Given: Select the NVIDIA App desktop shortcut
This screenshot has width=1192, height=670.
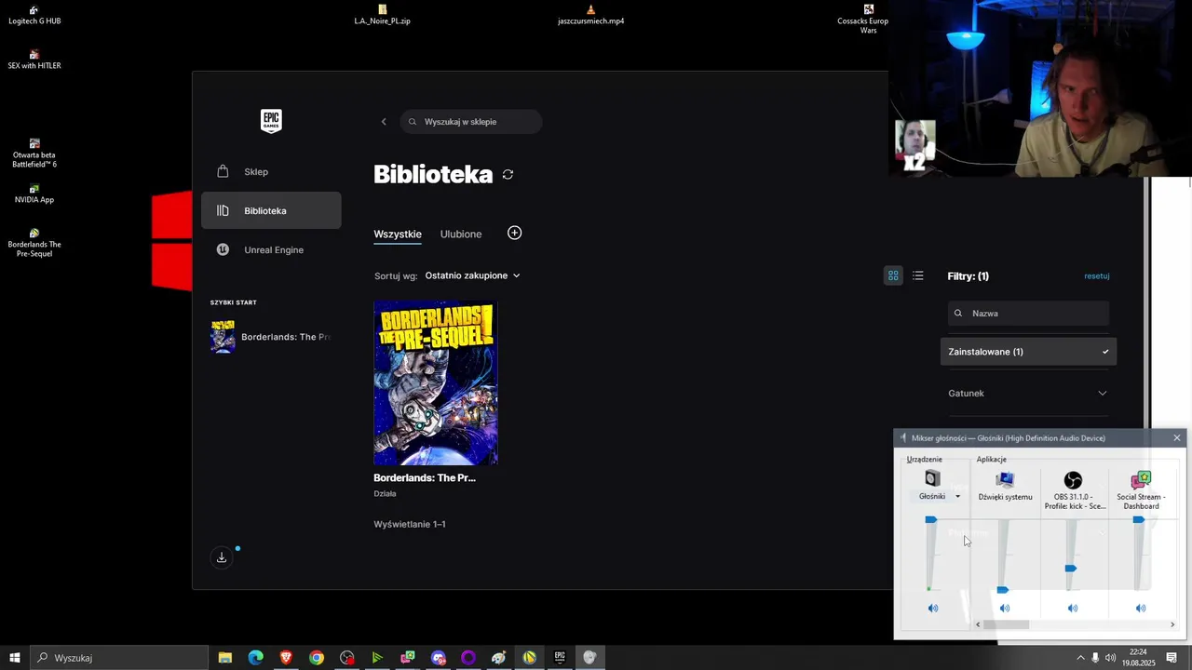Looking at the screenshot, I should tap(34, 194).
